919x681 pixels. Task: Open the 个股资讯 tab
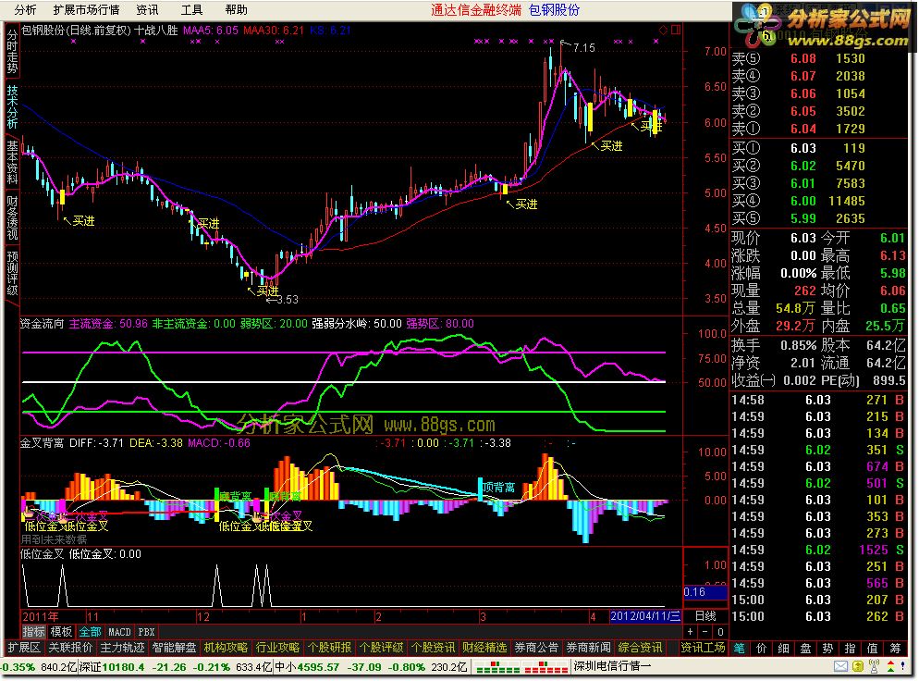tap(433, 648)
